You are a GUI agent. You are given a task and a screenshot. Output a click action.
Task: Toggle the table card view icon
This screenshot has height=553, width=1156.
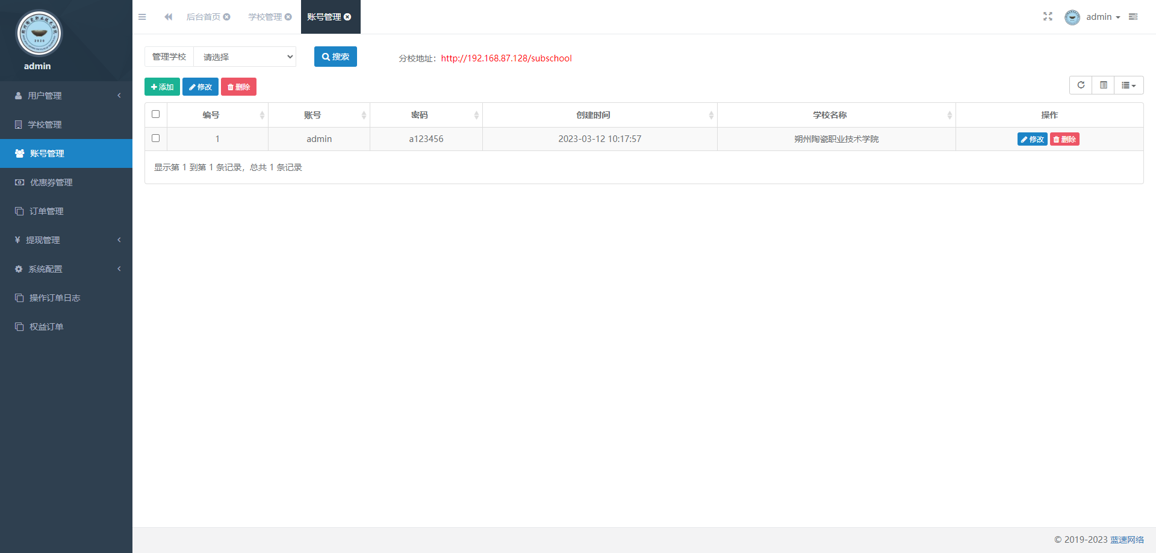point(1103,85)
